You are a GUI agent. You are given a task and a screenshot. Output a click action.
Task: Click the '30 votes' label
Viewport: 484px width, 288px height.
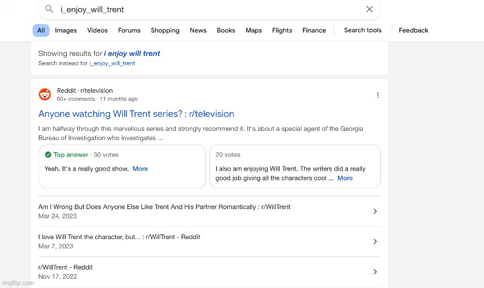click(x=106, y=155)
